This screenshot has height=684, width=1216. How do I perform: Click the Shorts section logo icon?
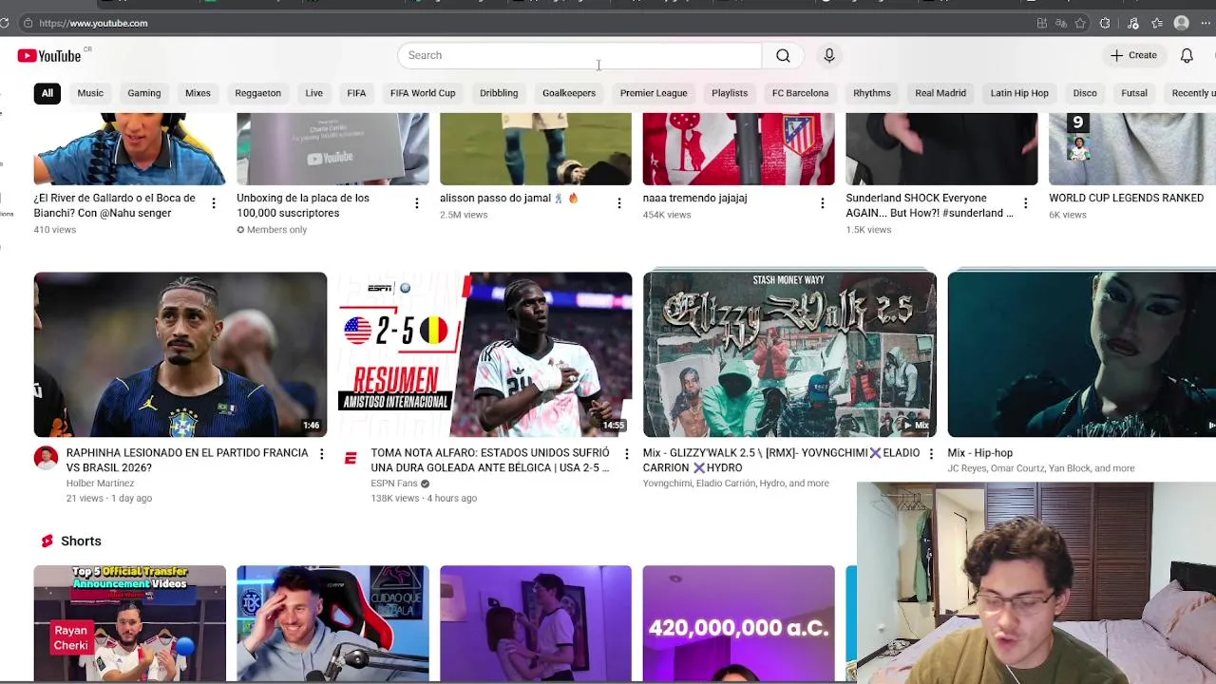(47, 541)
